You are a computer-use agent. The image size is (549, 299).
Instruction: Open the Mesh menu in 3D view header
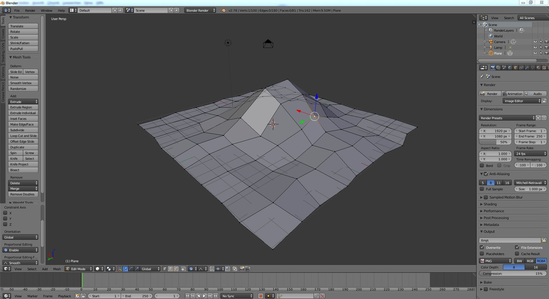tap(57, 269)
